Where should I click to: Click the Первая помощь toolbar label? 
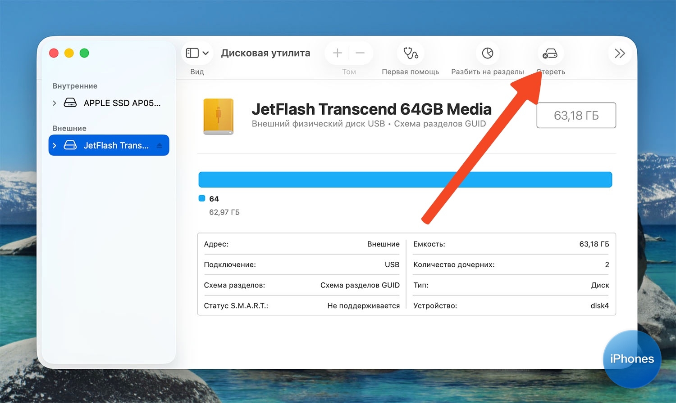click(x=410, y=72)
